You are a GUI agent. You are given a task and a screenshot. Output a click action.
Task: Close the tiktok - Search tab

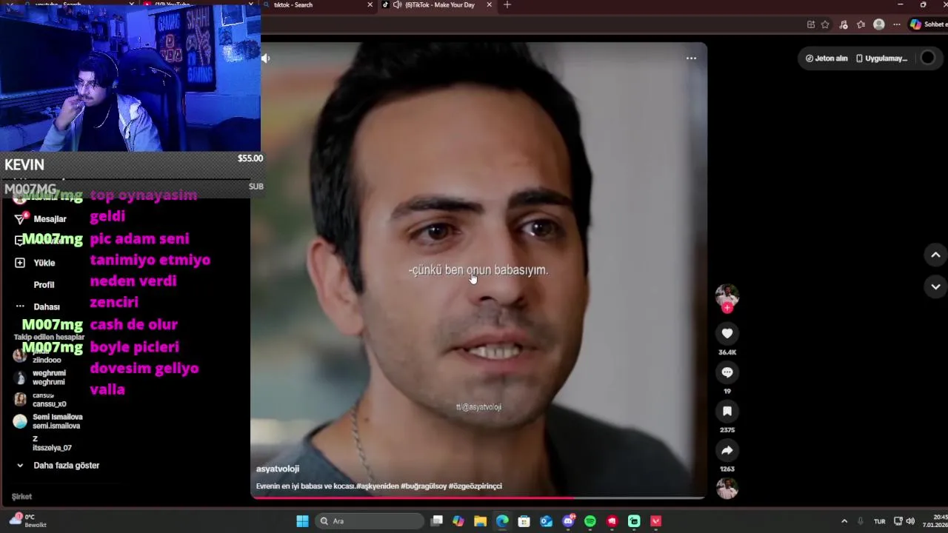coord(370,5)
